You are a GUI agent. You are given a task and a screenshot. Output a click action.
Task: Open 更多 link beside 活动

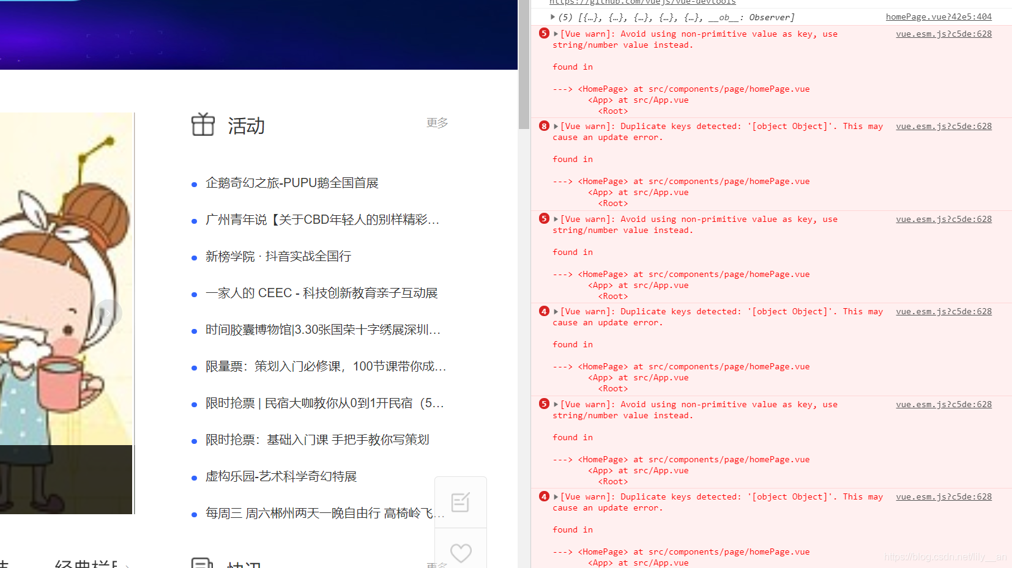pos(437,123)
